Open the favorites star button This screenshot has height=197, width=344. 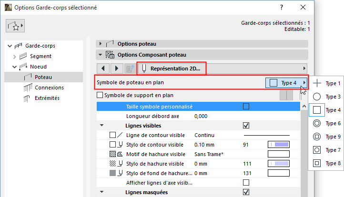[16, 26]
